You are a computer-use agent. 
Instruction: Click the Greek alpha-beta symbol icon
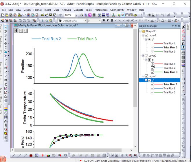click(128, 21)
